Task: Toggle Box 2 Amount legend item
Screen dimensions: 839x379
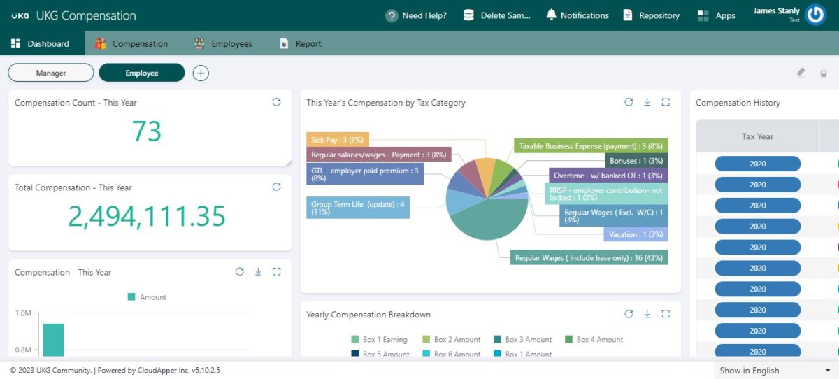Action: coord(452,339)
